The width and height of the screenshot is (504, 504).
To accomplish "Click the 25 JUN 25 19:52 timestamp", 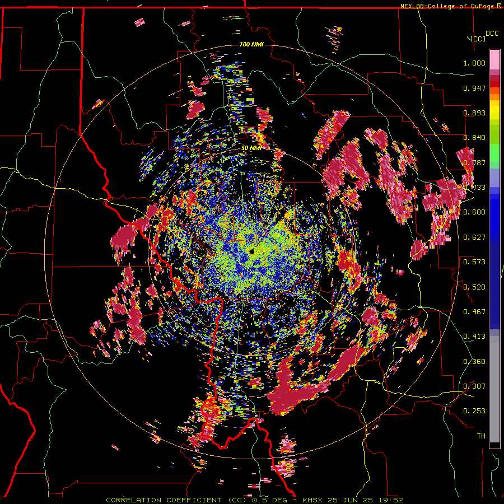I will [365, 500].
